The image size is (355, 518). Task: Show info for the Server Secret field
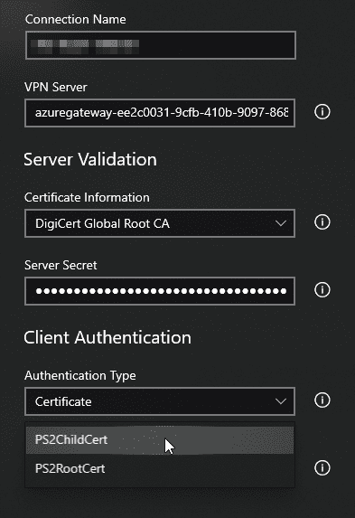click(x=322, y=289)
